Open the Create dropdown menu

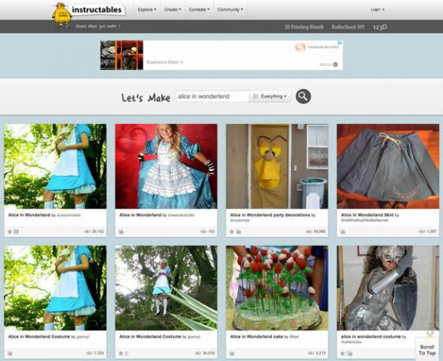click(172, 9)
